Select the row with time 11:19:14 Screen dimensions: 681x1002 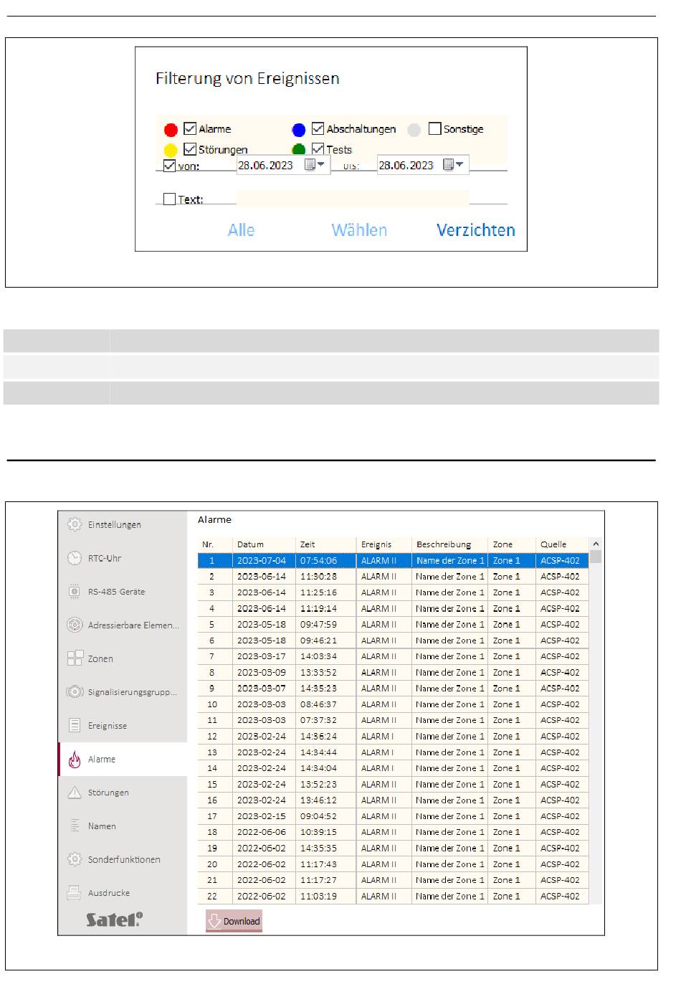(393, 608)
